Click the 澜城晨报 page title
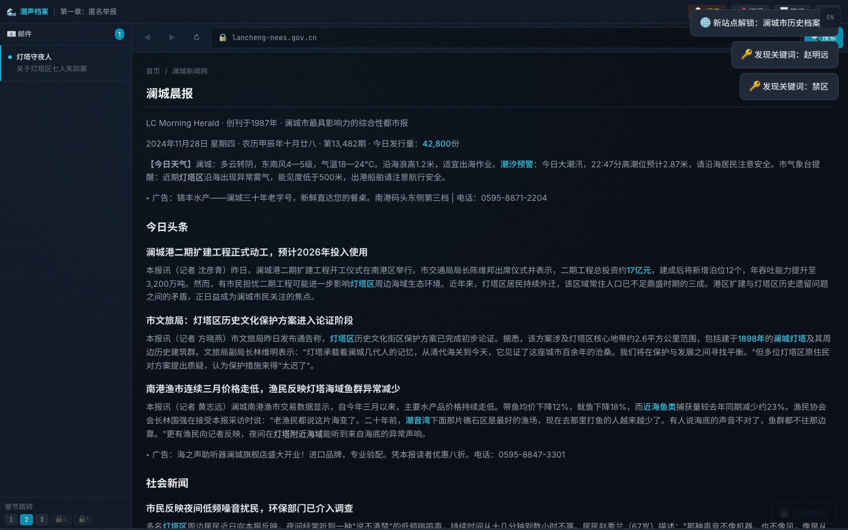This screenshot has height=530, width=848. [170, 94]
